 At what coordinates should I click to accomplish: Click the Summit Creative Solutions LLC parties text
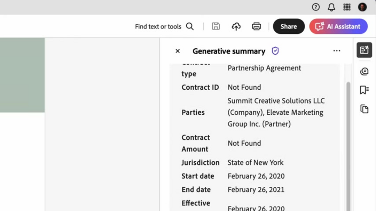(x=276, y=101)
